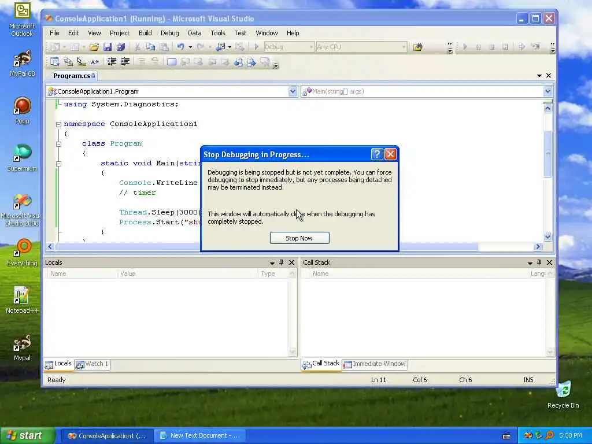Pin the Locals panel with auto-hide pushpin
Viewport: 592px width, 444px height.
[282, 262]
